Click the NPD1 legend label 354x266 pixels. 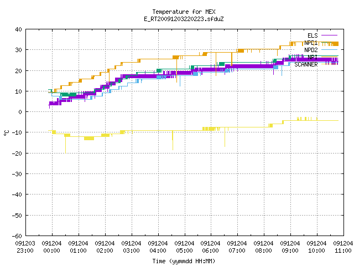(x=311, y=43)
